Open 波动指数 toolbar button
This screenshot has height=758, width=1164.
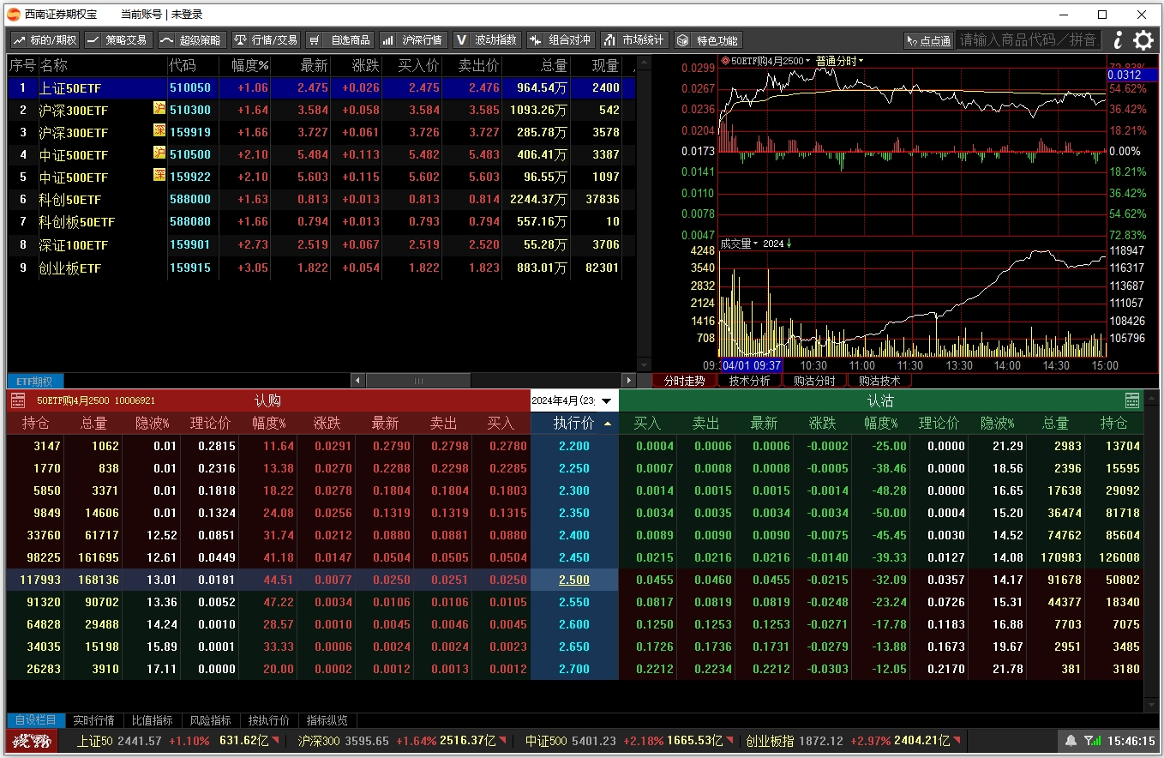[x=487, y=40]
